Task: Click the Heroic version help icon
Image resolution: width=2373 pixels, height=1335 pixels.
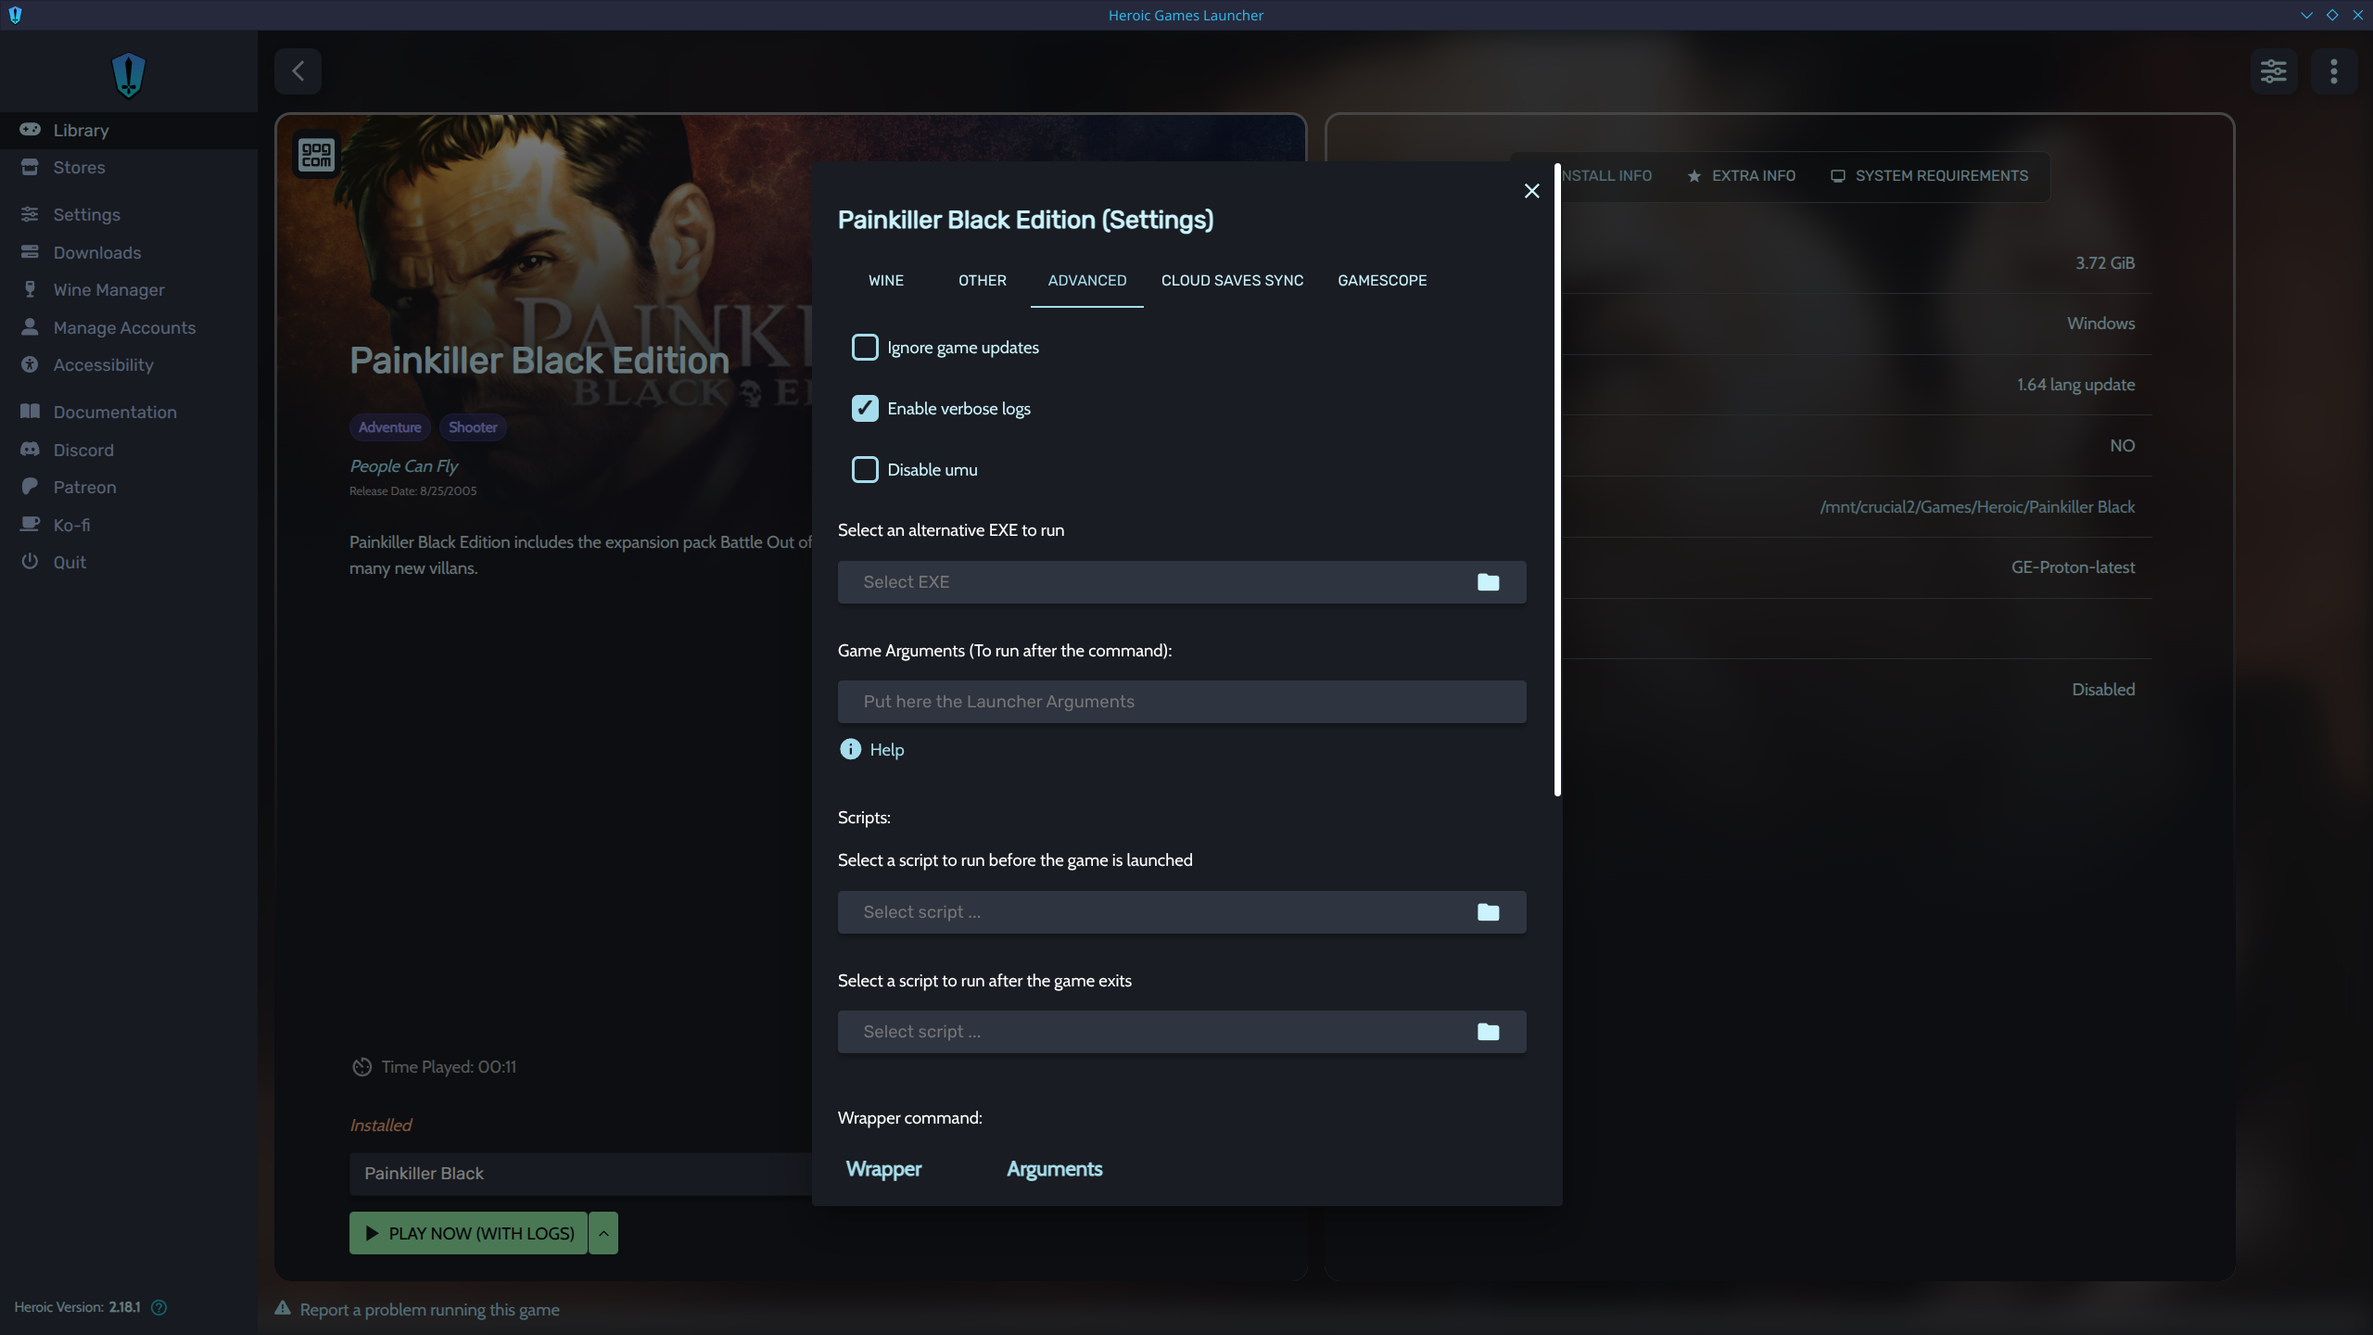Action: (159, 1307)
